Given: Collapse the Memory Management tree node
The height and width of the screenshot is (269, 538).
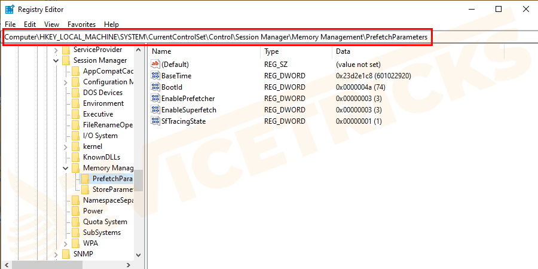Looking at the screenshot, I should coord(66,169).
